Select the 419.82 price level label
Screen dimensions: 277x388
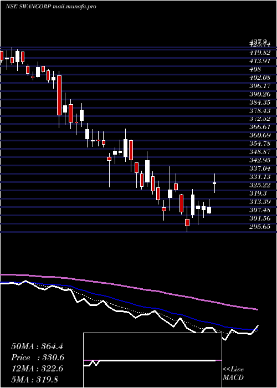coord(260,53)
